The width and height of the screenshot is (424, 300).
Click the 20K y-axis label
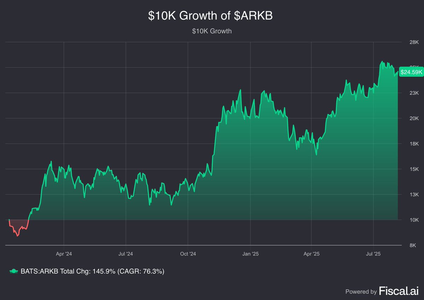pos(414,118)
